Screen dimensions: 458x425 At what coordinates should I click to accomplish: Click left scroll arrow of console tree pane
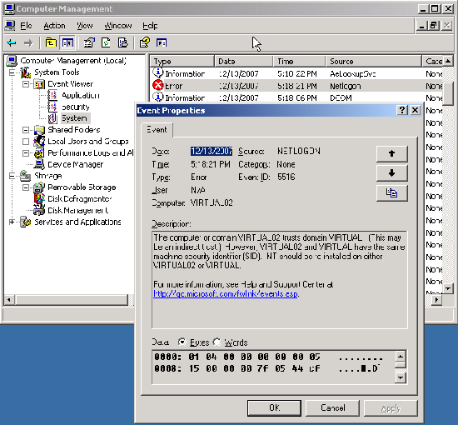tap(9, 300)
